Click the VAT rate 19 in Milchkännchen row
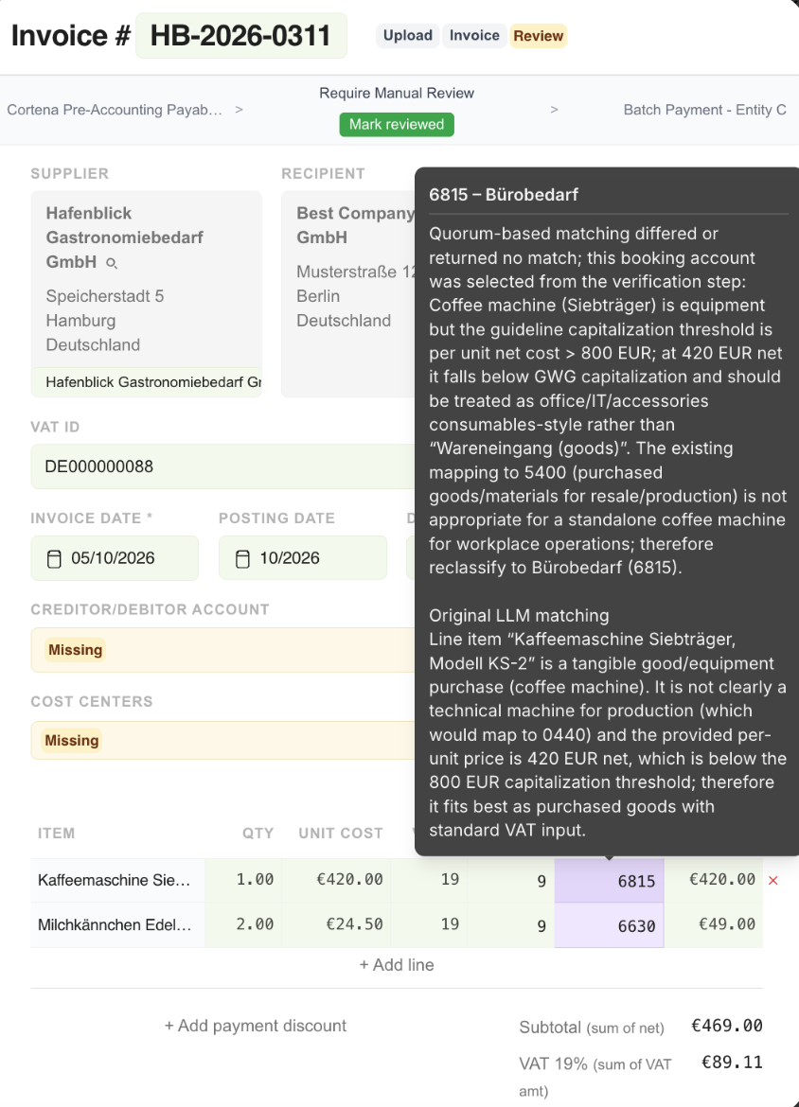Screen dimensions: 799x1107 click(429, 924)
